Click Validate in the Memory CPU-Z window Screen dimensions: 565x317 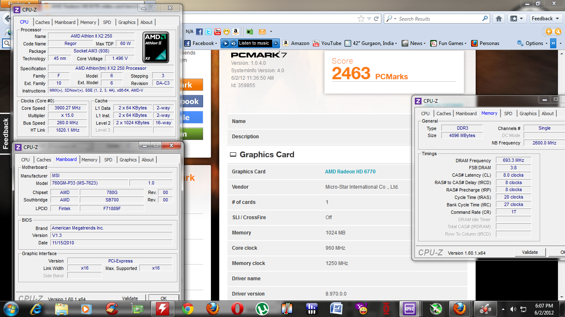tap(530, 252)
